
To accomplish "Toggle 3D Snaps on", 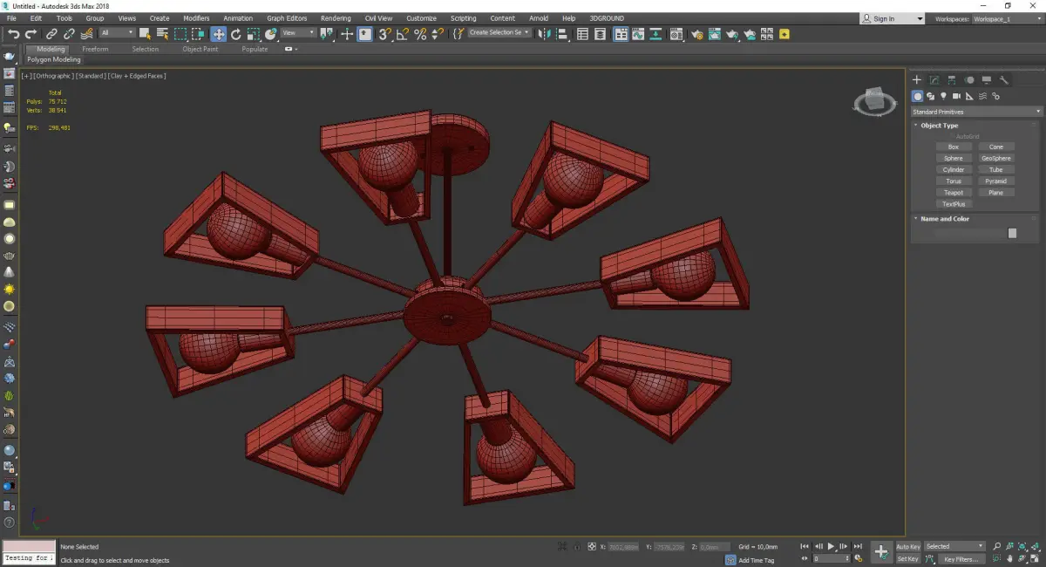I will (384, 34).
